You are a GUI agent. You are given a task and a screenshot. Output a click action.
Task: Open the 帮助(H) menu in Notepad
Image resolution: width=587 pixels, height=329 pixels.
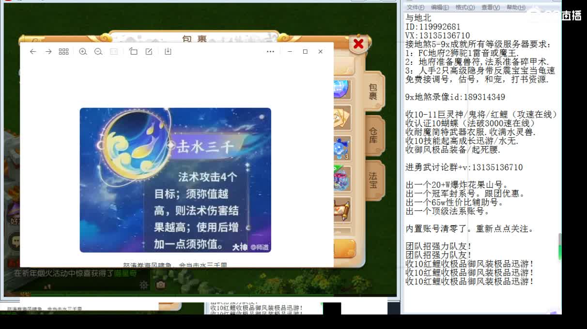[516, 7]
